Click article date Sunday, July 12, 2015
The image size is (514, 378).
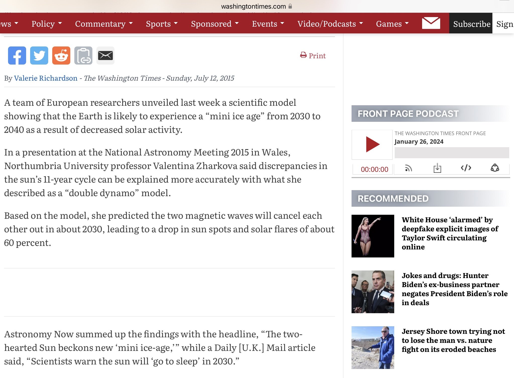pos(200,78)
